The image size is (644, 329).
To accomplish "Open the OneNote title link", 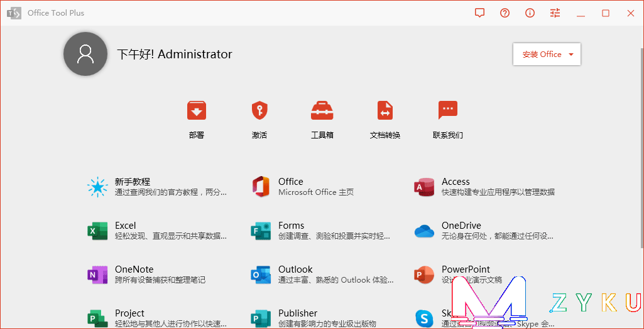I will click(x=134, y=269).
